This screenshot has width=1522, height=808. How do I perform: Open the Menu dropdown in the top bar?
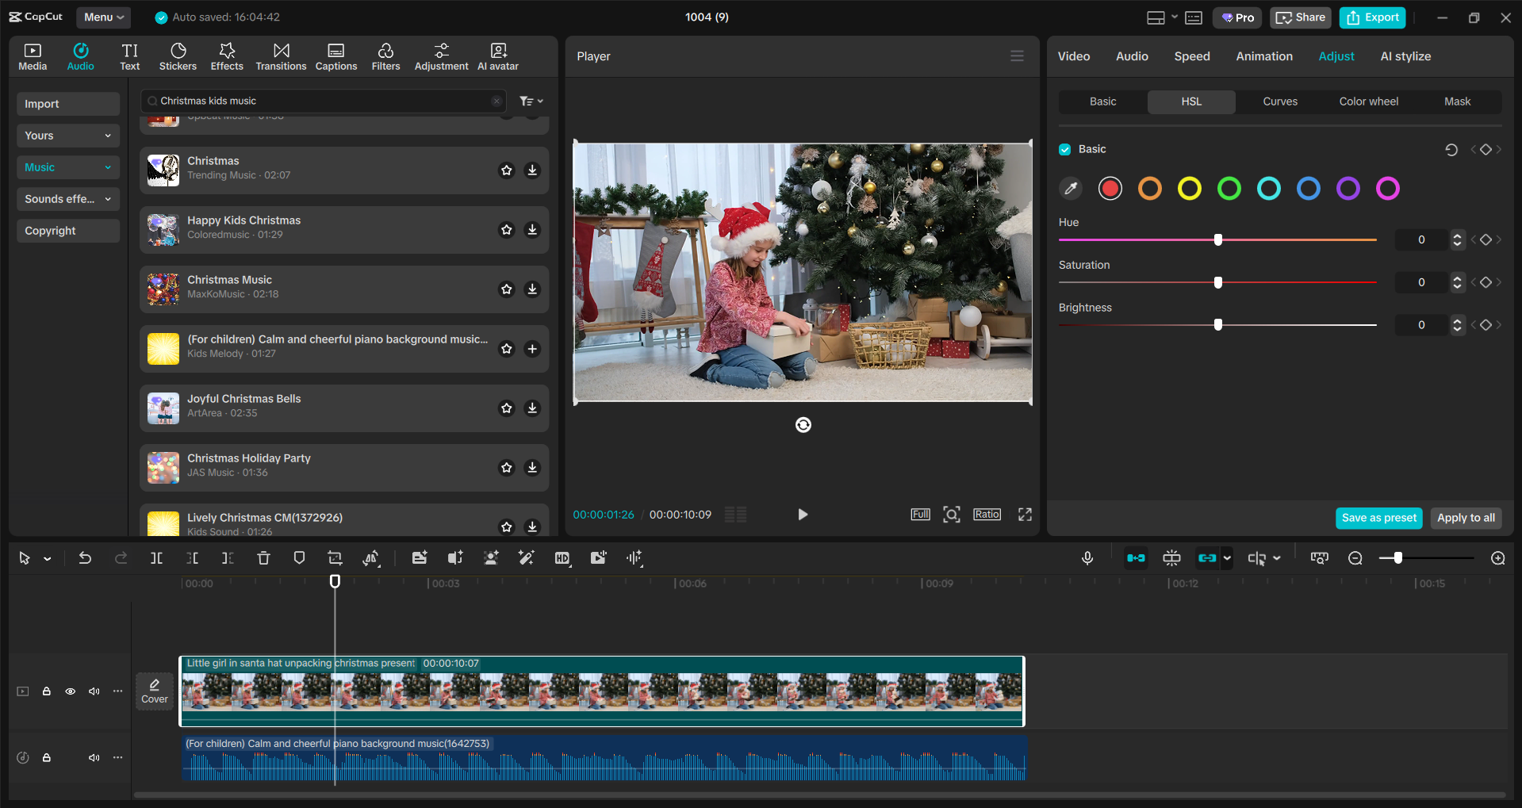pyautogui.click(x=103, y=17)
